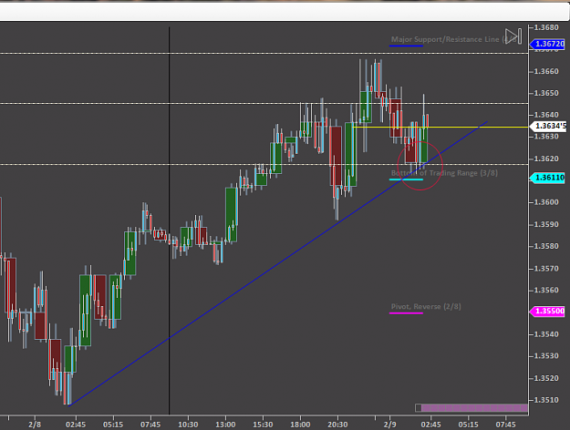Click the 1.3650 price axis label
This screenshot has width=570, height=430.
click(x=548, y=93)
